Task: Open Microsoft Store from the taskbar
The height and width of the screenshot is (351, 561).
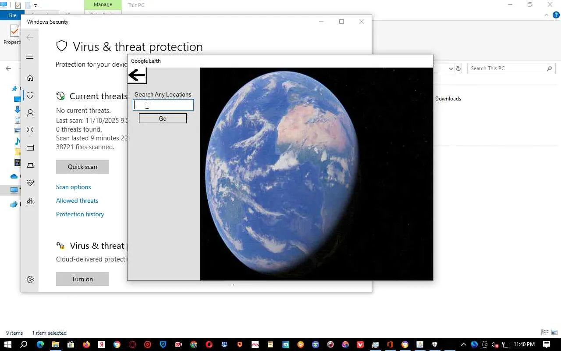Action: pos(71,344)
